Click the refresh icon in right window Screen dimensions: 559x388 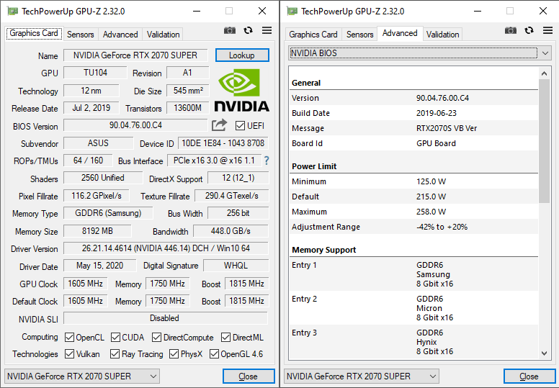tap(529, 31)
